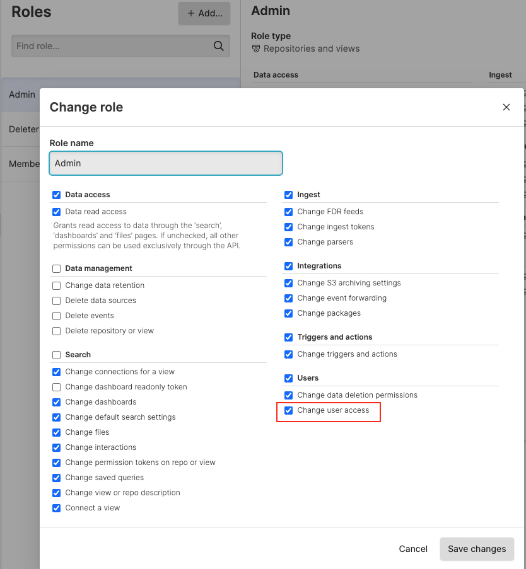Click the search magnifier icon in Find role
The image size is (526, 569).
pos(218,45)
